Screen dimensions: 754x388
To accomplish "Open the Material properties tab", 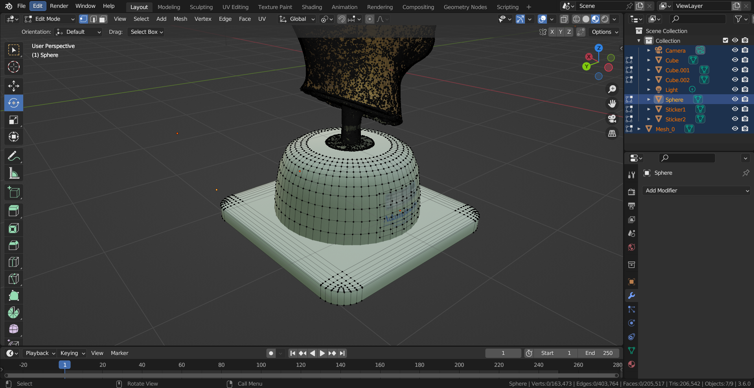I will click(x=631, y=364).
